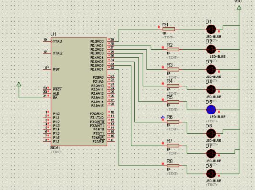Image resolution: width=255 pixels, height=190 pixels.
Task: Select LED D2
Action: pos(211,50)
